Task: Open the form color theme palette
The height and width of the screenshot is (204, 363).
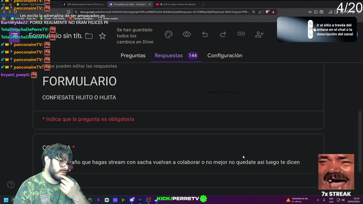Action: (x=168, y=34)
